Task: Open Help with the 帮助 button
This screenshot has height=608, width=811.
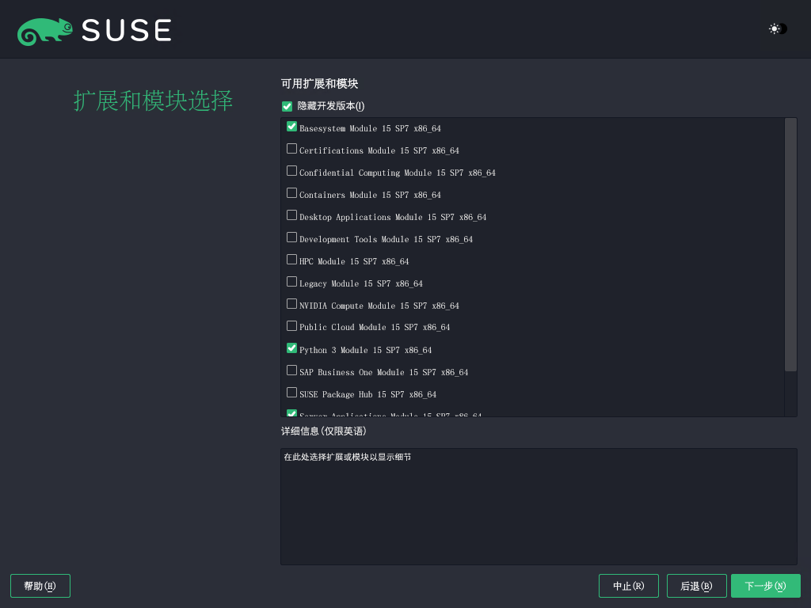Action: click(x=40, y=586)
